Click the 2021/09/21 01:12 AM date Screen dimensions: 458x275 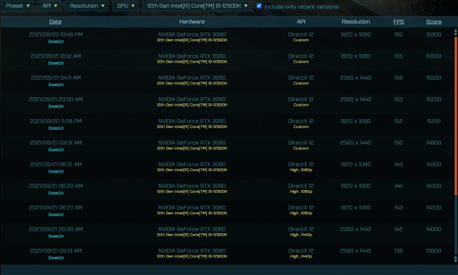pyautogui.click(x=56, y=56)
